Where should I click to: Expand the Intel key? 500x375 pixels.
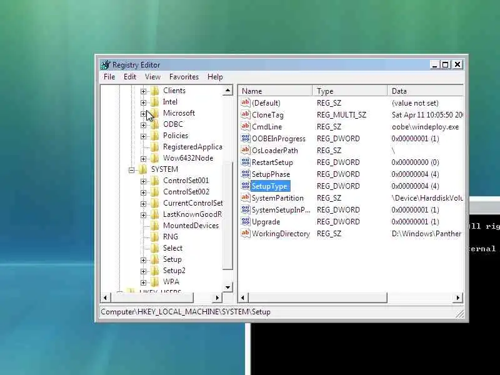[x=143, y=102]
